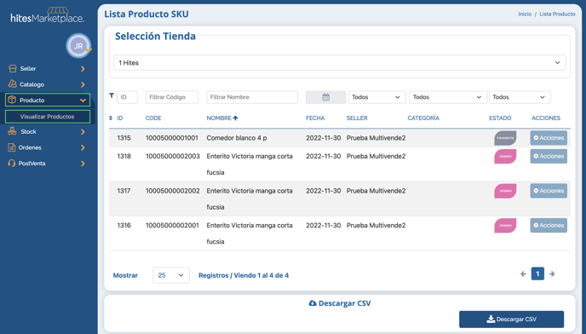Image resolution: width=586 pixels, height=334 pixels.
Task: Click Acciones button for product 1317
Action: pyautogui.click(x=549, y=190)
